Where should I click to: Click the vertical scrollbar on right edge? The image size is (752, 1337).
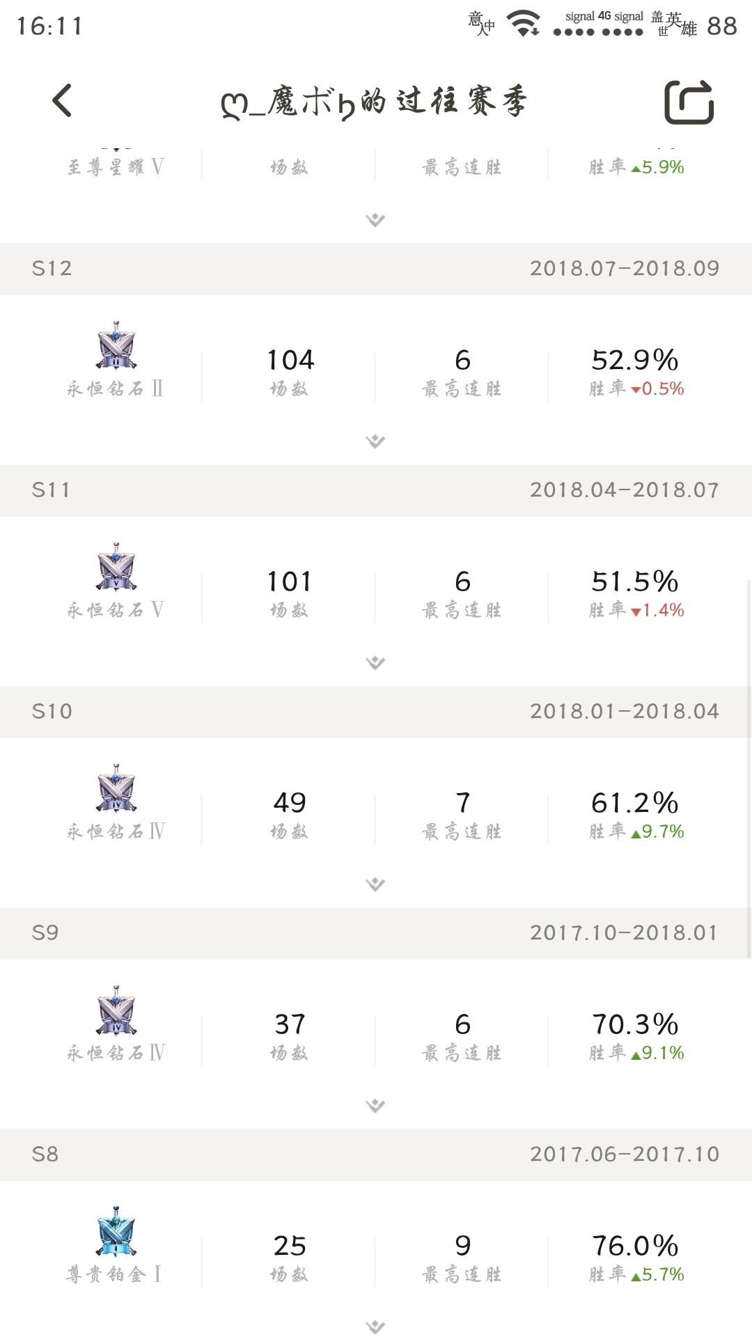[749, 769]
